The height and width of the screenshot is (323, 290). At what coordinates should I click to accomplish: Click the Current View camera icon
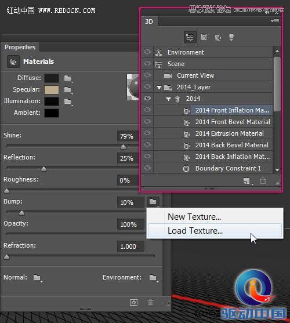[168, 76]
